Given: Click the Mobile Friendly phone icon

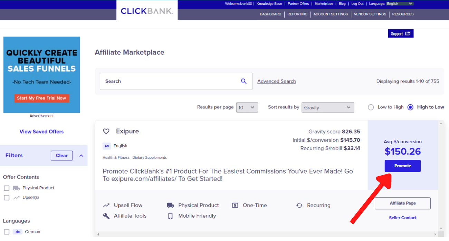Looking at the screenshot, I should (x=170, y=216).
